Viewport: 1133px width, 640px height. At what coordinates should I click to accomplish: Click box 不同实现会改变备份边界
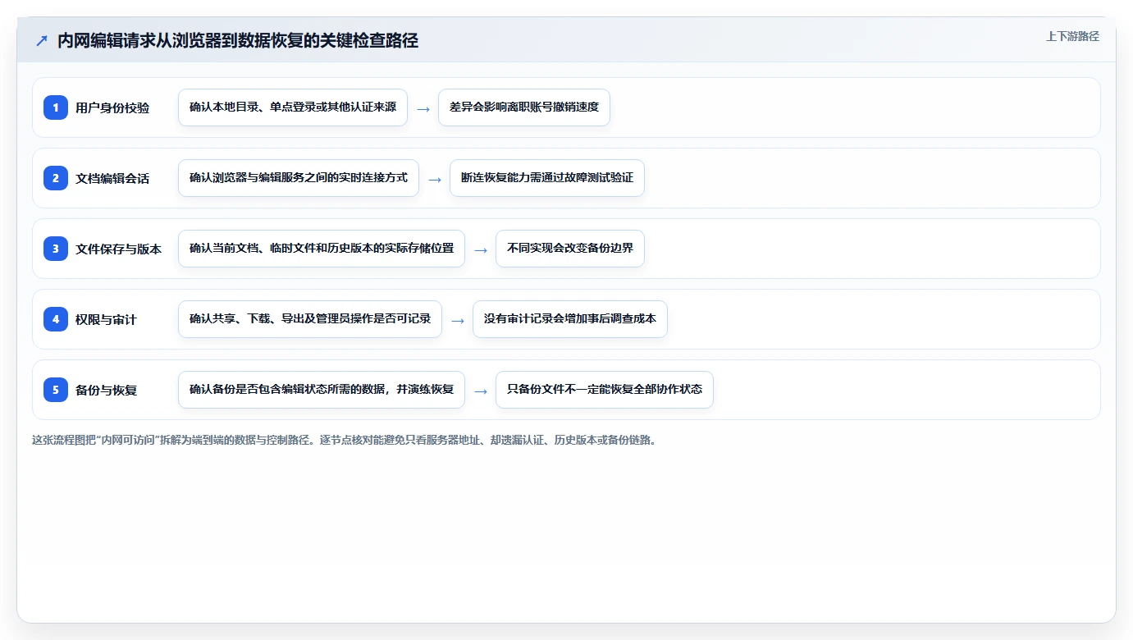click(x=570, y=249)
